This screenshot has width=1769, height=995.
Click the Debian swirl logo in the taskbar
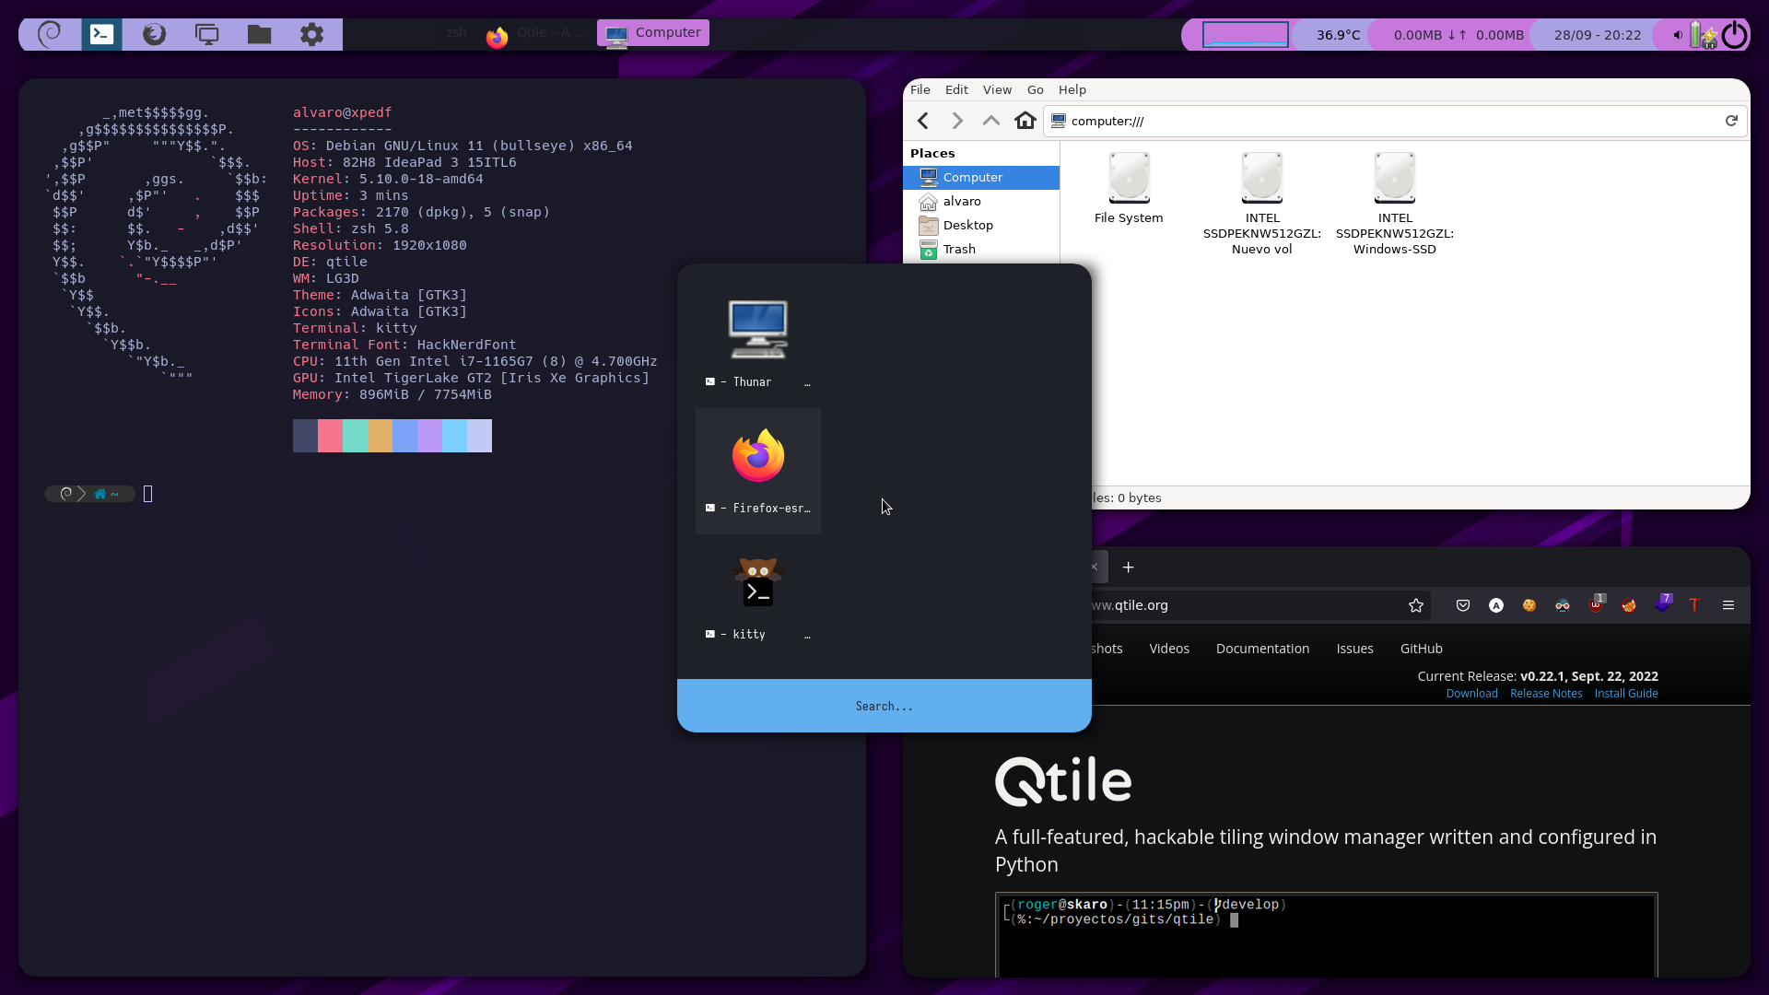pos(49,34)
